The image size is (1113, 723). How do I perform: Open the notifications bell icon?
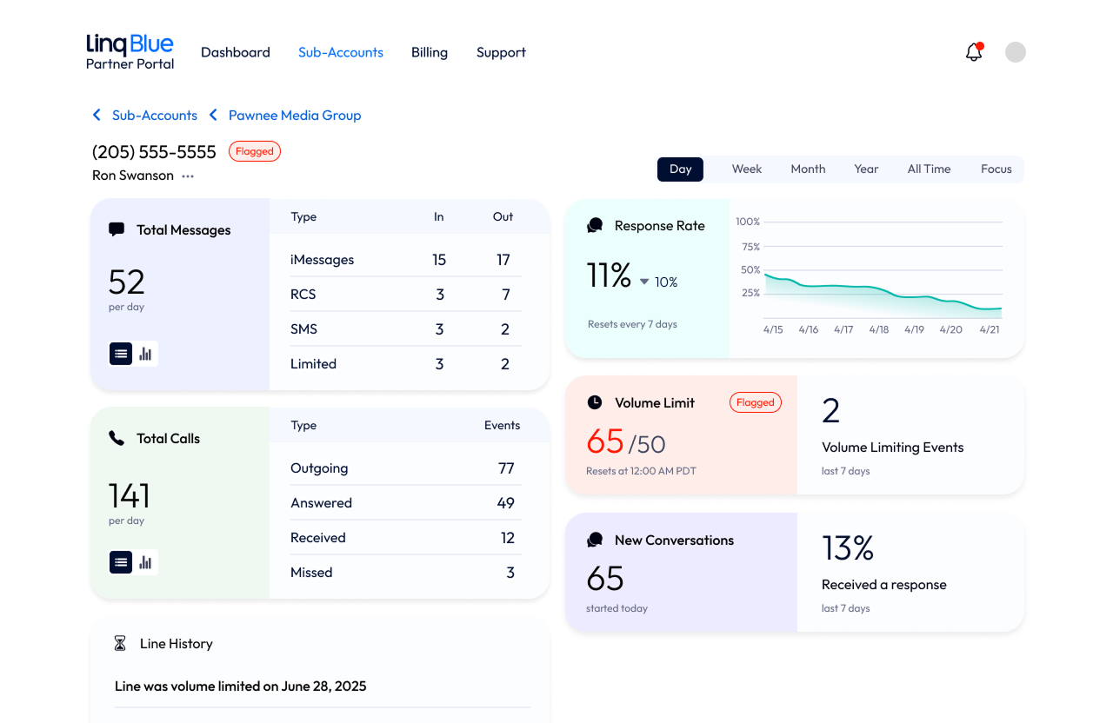[x=974, y=52]
